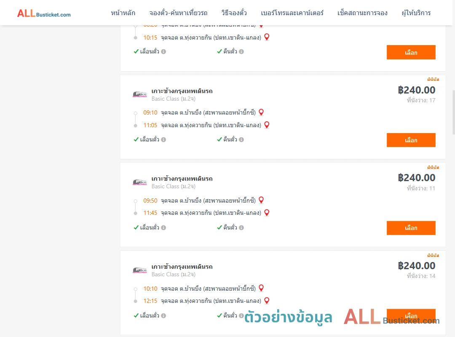Viewport: 455px width, 337px height.
Task: Click operator logo of 09:10 trip
Action: click(x=139, y=94)
